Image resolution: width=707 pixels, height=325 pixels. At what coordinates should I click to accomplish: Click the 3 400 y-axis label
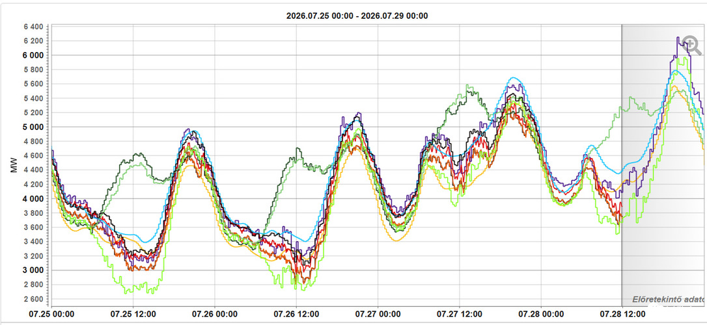click(x=33, y=242)
